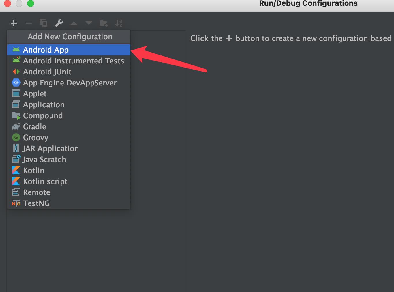394x292 pixels.
Task: Select Android App from the list
Action: click(69, 50)
